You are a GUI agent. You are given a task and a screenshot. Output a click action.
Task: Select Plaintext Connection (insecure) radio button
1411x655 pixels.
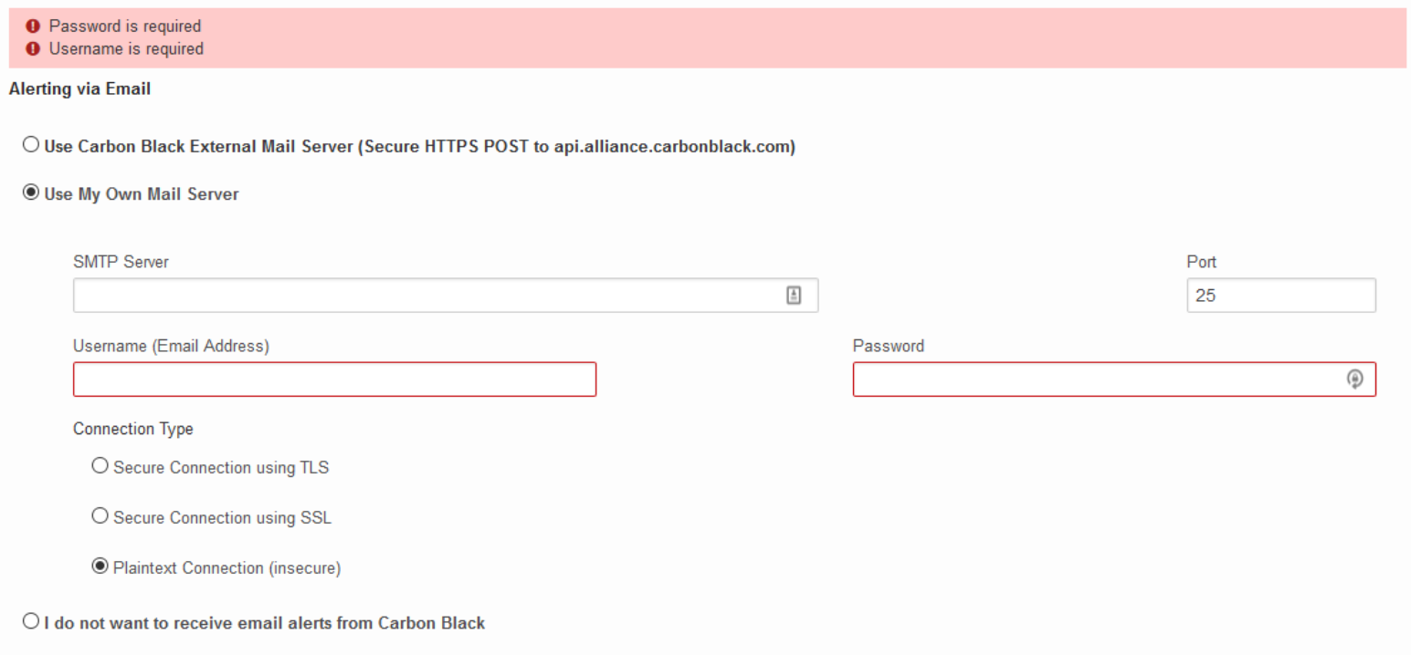point(100,567)
